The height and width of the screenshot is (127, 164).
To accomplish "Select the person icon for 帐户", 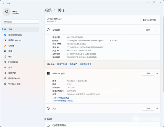I will (x=5, y=56).
